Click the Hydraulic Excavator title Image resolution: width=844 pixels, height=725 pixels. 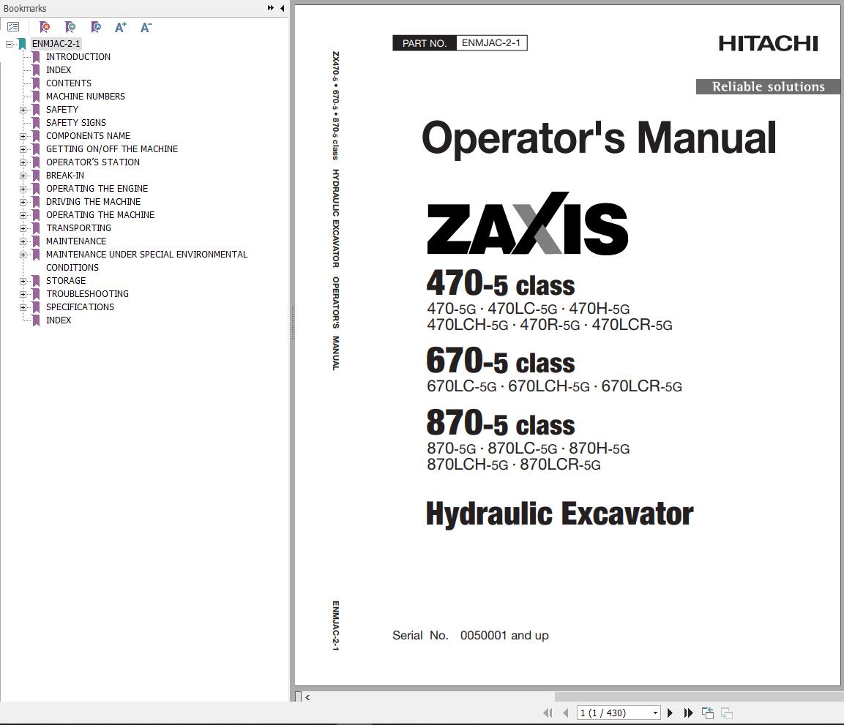tap(559, 514)
